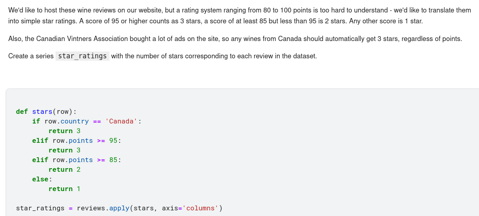Click the inline star_ratings code label in the instructions
Viewport: 479px width, 216px height.
pos(83,56)
